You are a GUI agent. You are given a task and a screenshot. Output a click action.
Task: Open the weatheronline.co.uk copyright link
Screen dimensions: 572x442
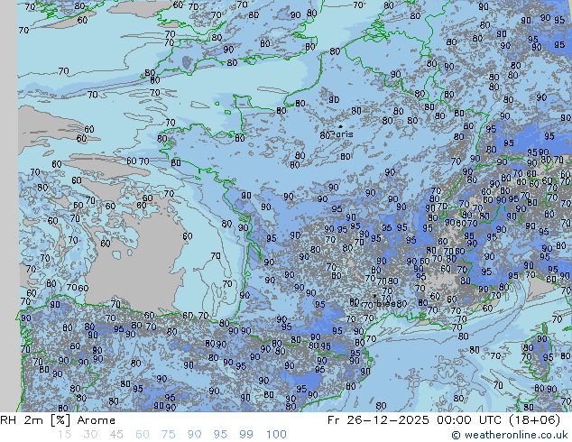pos(510,435)
